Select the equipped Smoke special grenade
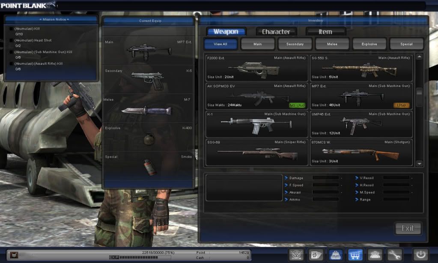The height and width of the screenshot is (263, 438). (x=148, y=166)
